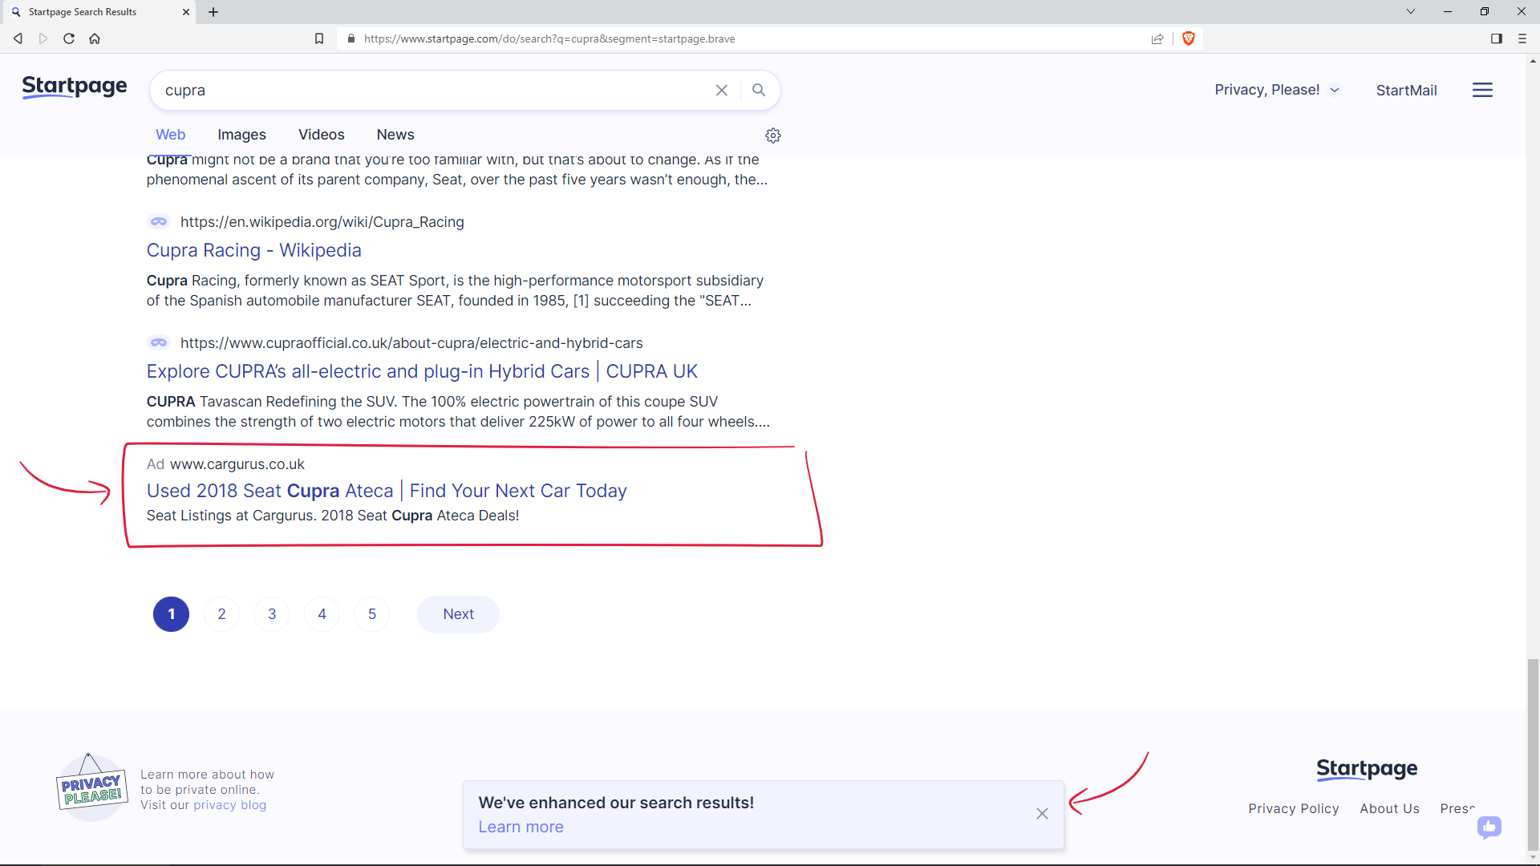Open the search settings gear
Screen dimensions: 1540x866
coord(773,136)
